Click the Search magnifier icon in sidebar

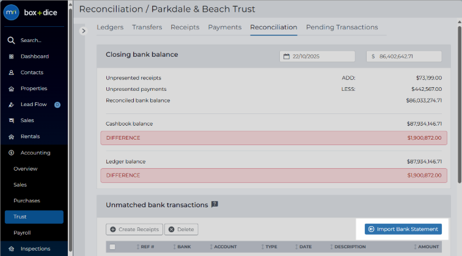coord(11,40)
